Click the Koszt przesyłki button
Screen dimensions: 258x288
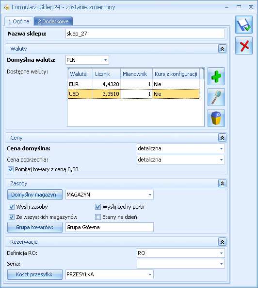point(35,274)
